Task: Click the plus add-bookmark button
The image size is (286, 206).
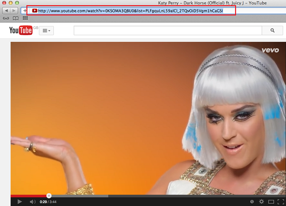Action: click(25, 11)
